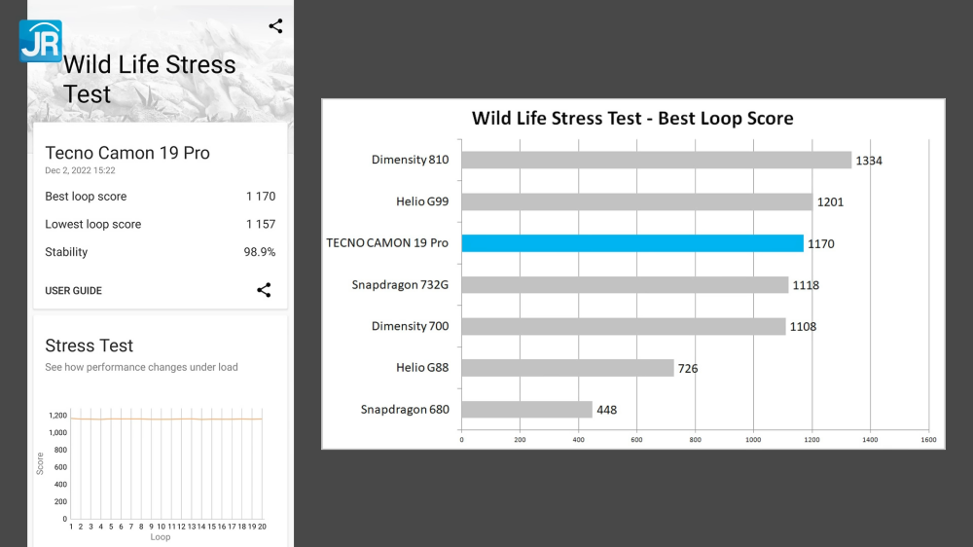This screenshot has width=973, height=547.
Task: Click the 448 data value
Action: pos(606,410)
